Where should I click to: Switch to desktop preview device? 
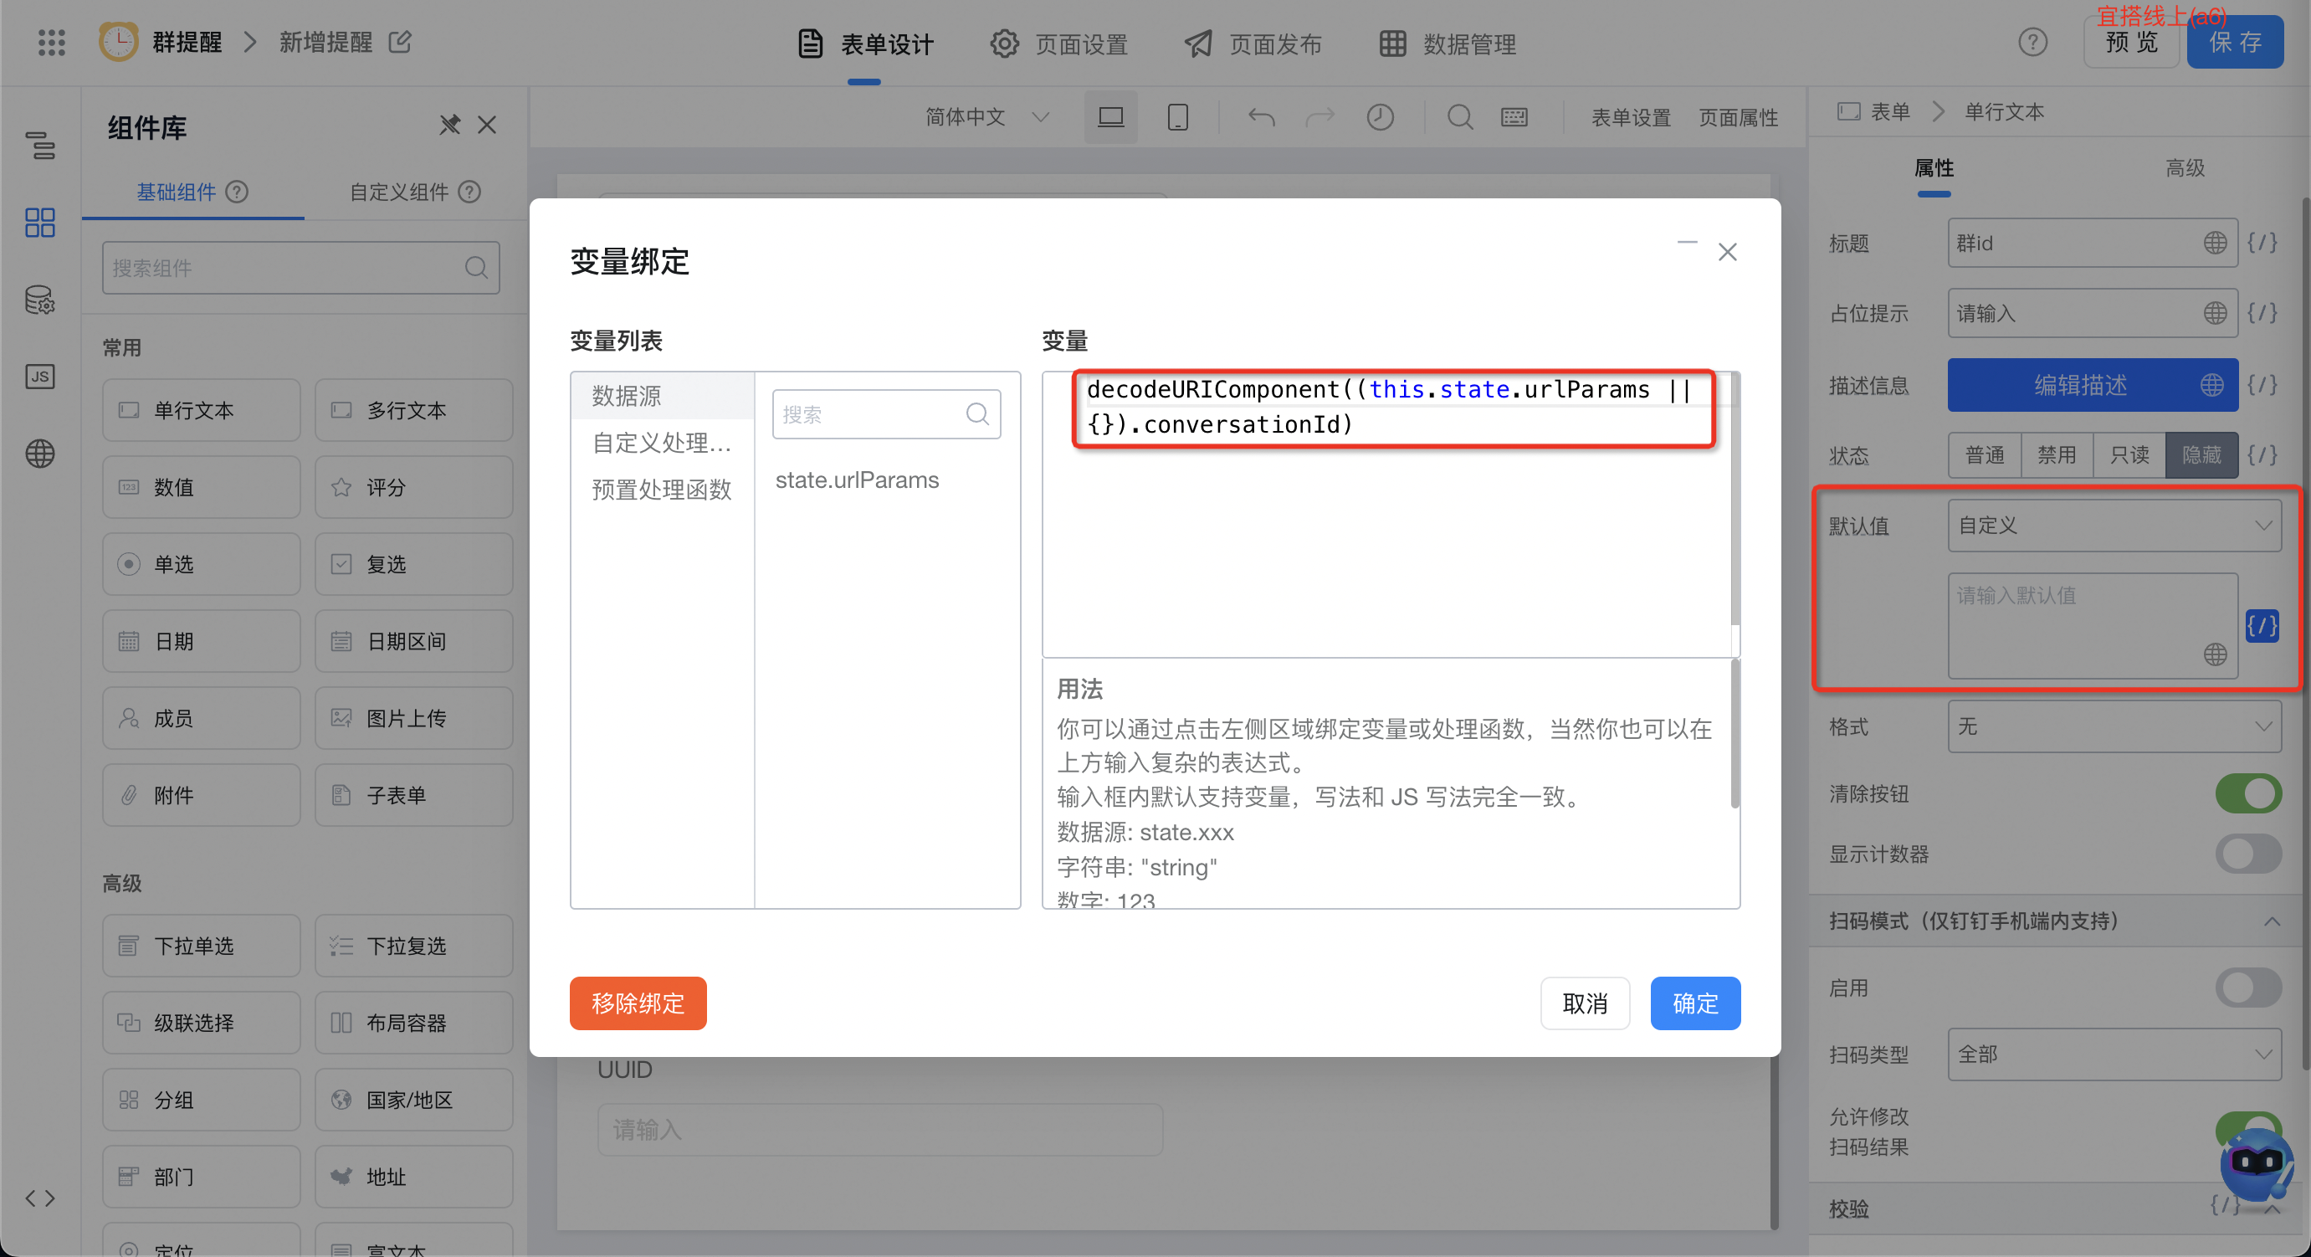point(1110,116)
